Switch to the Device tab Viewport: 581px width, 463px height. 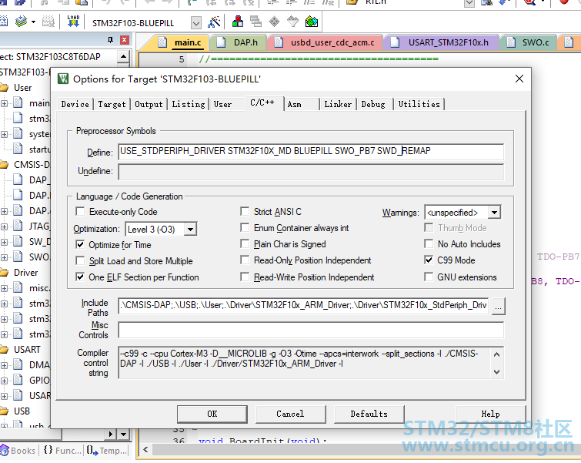coord(75,104)
